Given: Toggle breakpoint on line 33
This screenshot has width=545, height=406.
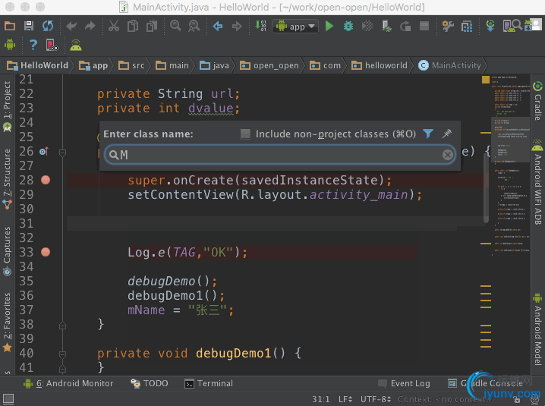Looking at the screenshot, I should point(46,252).
